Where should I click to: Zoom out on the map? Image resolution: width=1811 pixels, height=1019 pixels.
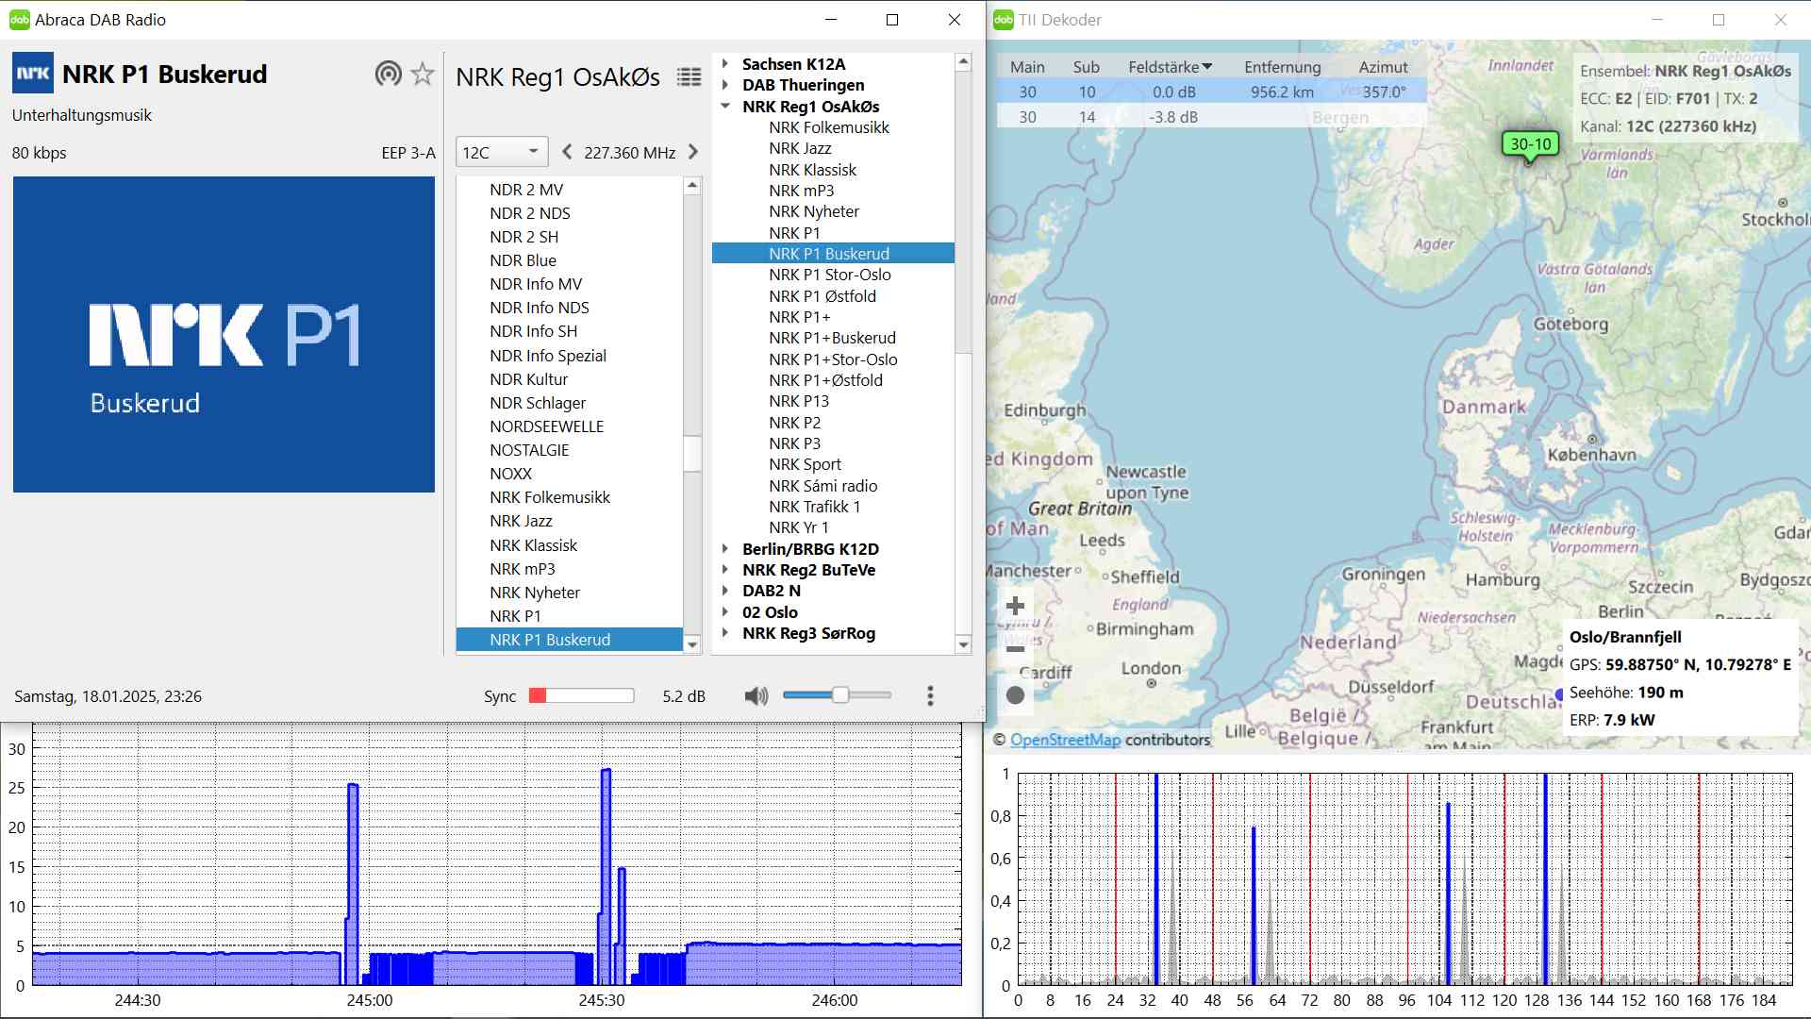pos(1016,649)
